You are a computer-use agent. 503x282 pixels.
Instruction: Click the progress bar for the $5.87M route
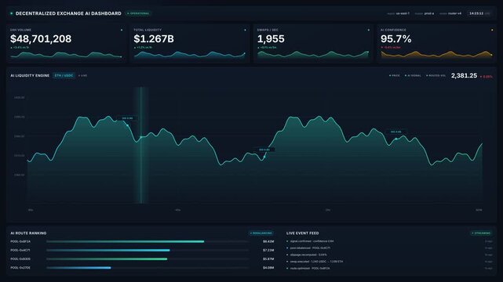coord(148,259)
